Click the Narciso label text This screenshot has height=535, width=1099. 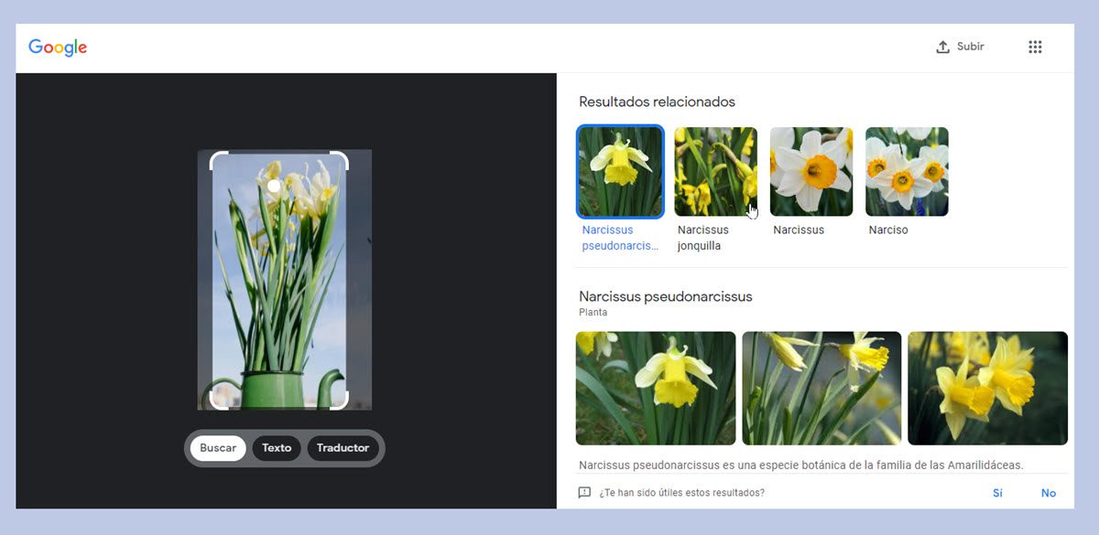[888, 230]
